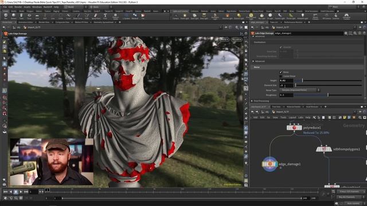This screenshot has height=206, width=367.
Task: Click the Element Size slider
Action: click(328, 85)
